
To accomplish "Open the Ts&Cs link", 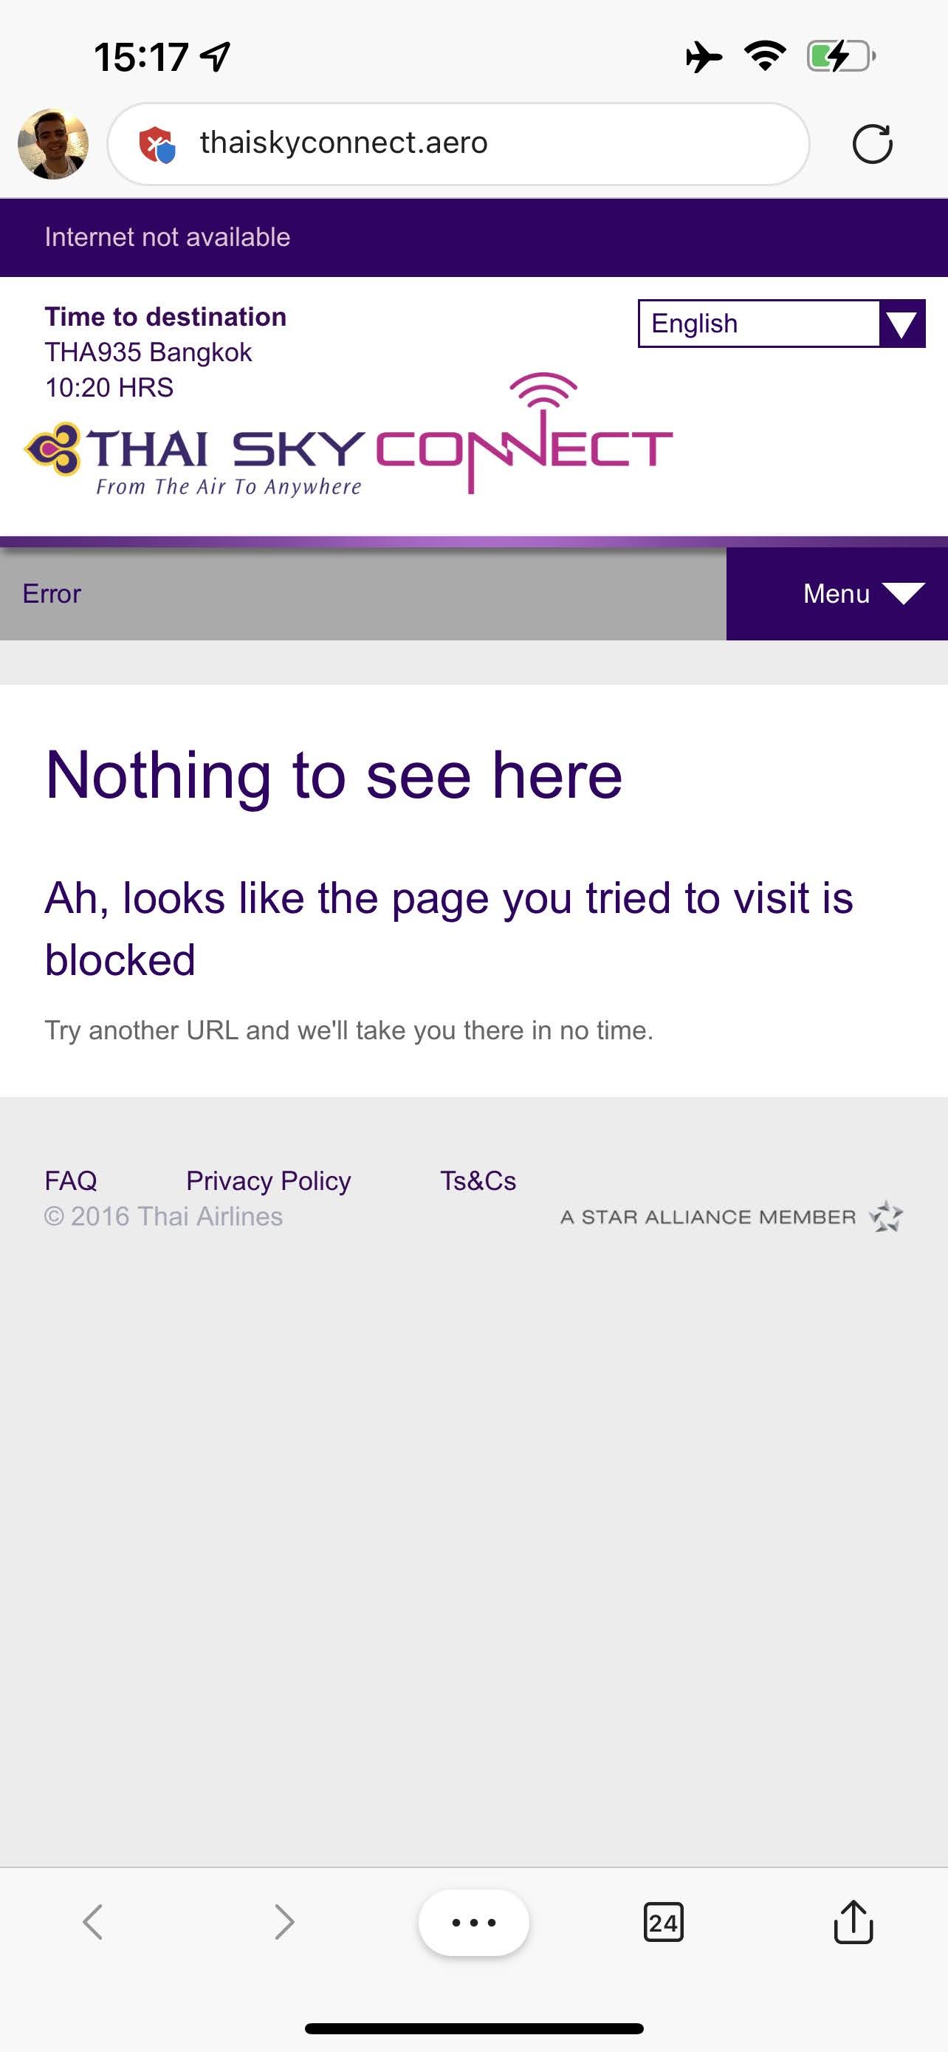I will tap(478, 1180).
